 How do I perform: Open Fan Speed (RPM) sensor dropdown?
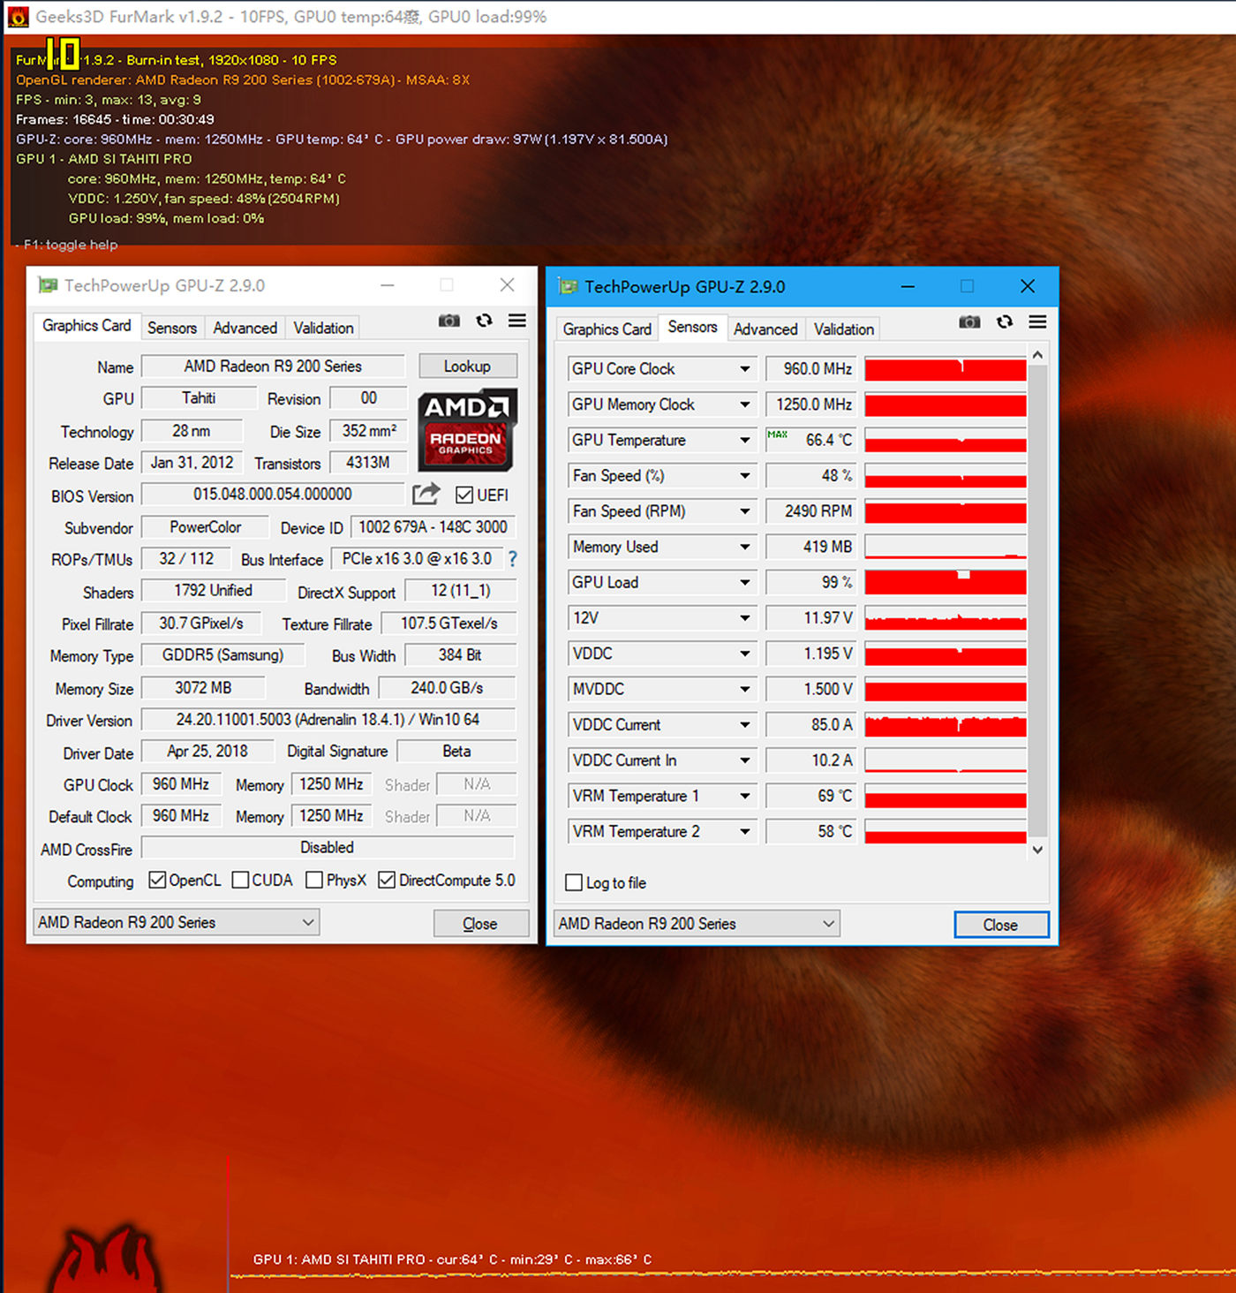(745, 511)
